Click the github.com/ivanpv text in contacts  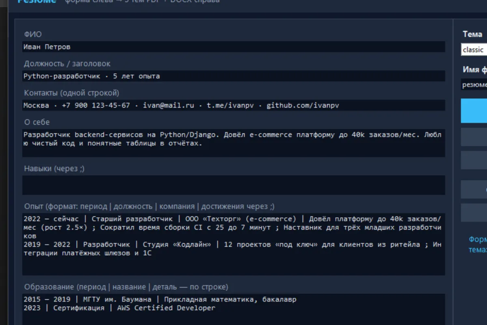point(303,105)
